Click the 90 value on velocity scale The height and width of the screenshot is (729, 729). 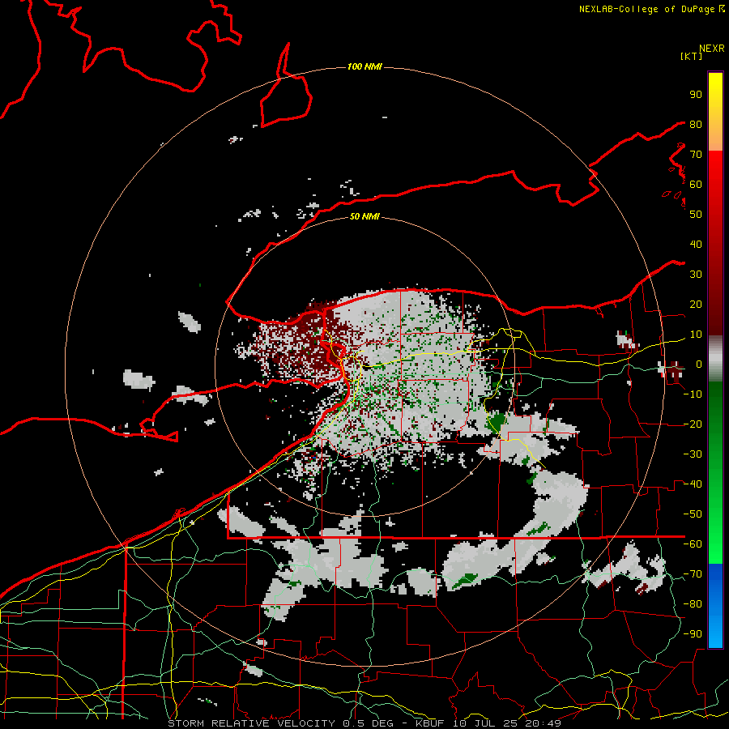click(x=696, y=95)
